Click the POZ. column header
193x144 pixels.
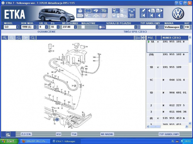pos(151,38)
